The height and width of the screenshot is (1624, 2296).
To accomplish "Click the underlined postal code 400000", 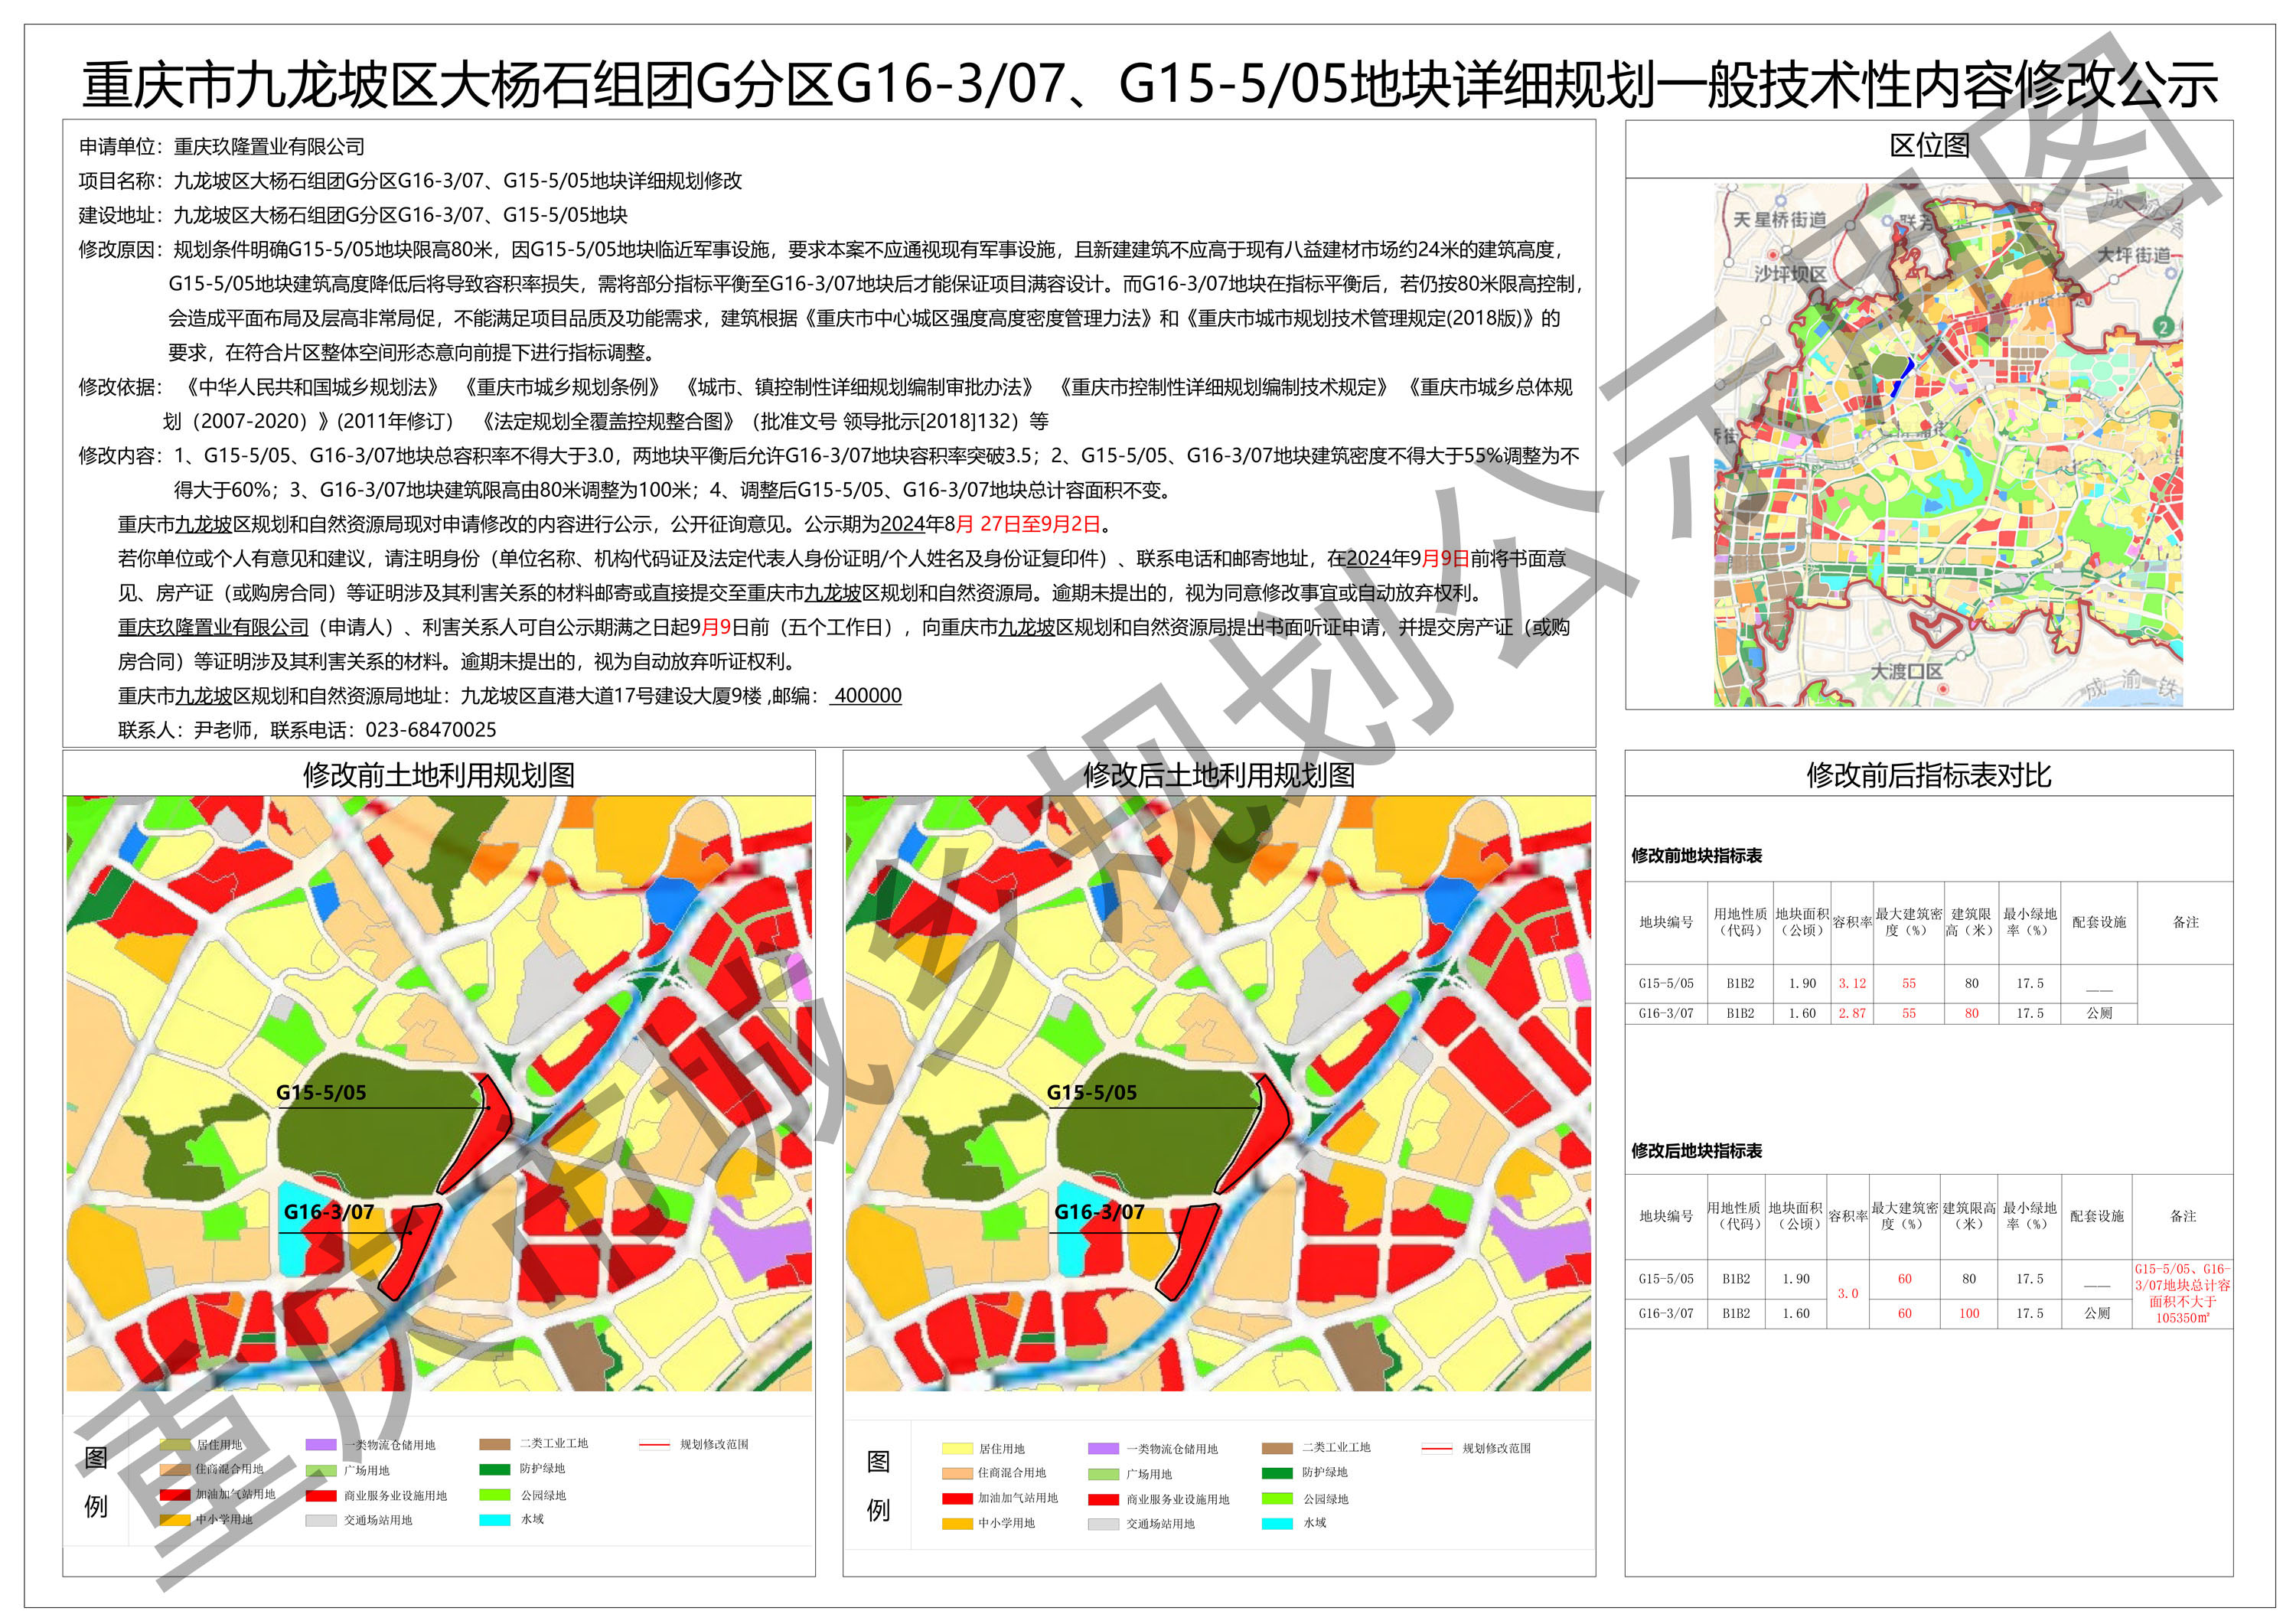I will click(x=866, y=695).
